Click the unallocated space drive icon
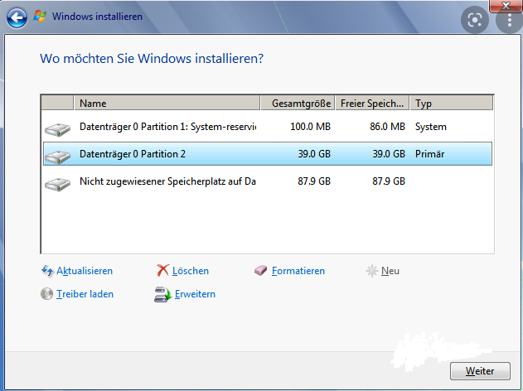Viewport: 523px width, 391px height. (x=58, y=182)
